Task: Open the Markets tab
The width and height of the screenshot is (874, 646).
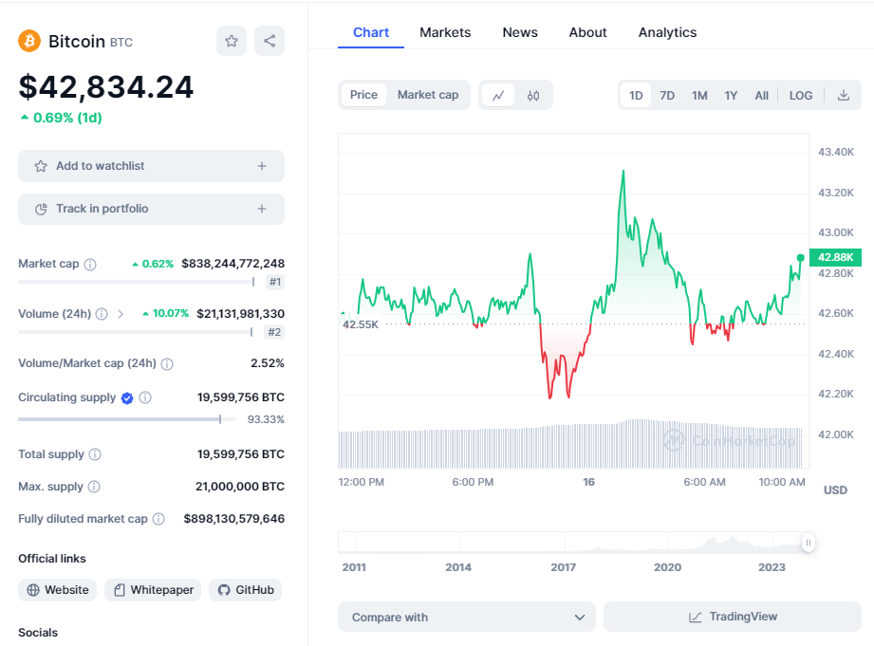Action: (445, 32)
